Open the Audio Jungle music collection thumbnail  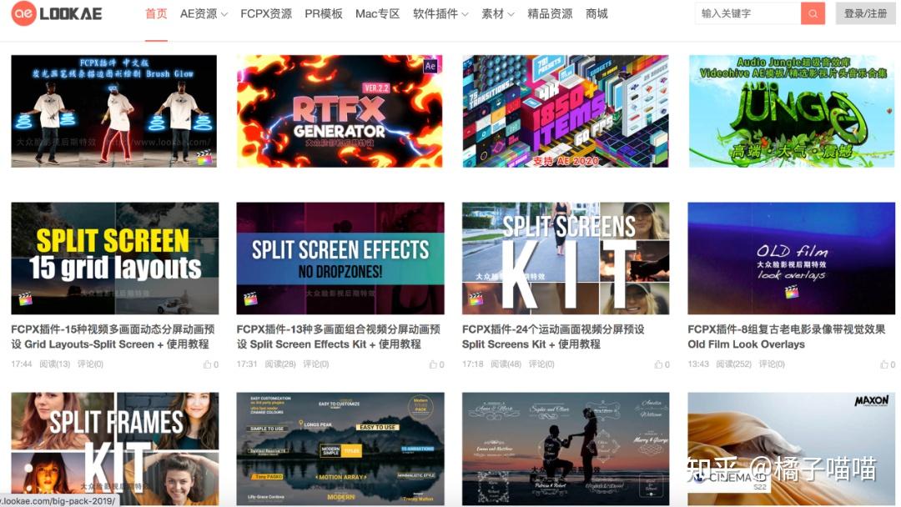pos(791,108)
